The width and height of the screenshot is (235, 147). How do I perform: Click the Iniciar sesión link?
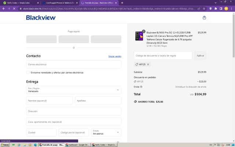115,56
